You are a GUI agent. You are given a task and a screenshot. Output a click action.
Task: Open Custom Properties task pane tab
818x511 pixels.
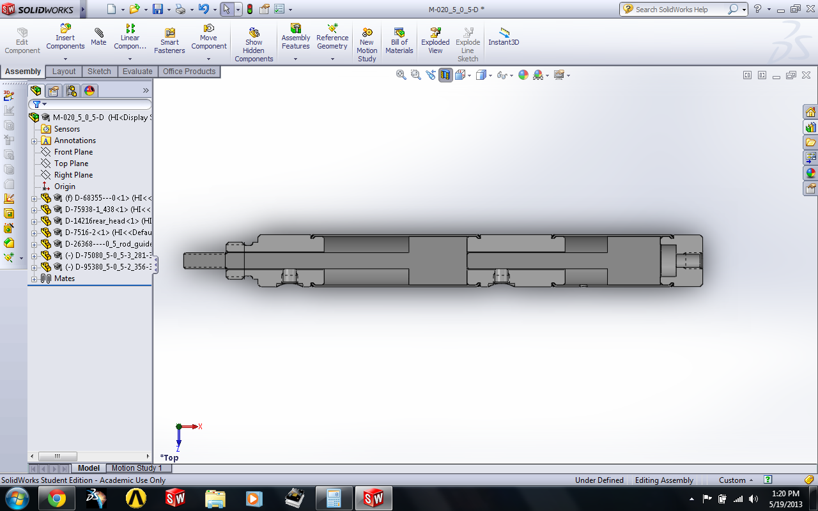810,188
